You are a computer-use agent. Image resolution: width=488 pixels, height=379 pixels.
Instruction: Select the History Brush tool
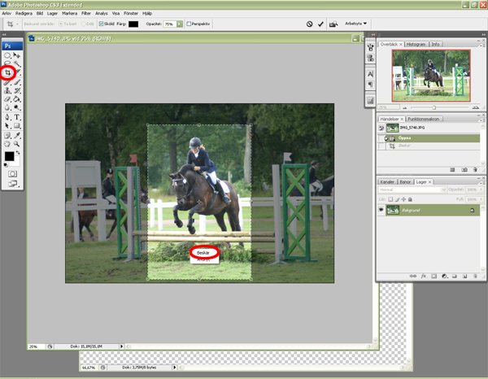17,90
